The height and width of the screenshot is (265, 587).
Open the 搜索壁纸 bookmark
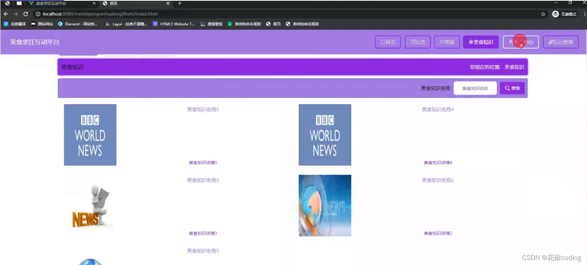[x=211, y=24]
